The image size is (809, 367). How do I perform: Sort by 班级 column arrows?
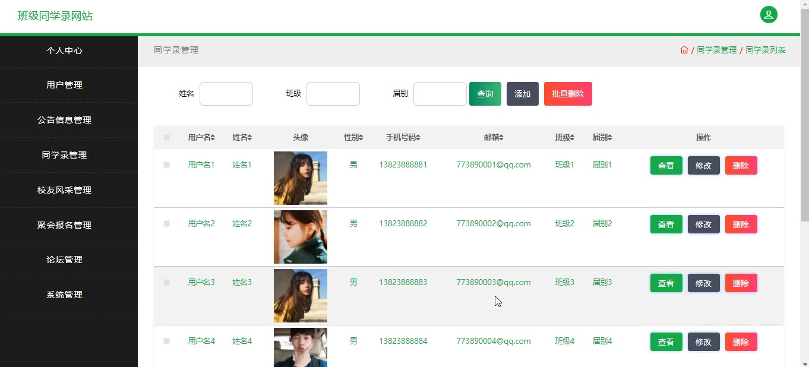click(x=572, y=138)
